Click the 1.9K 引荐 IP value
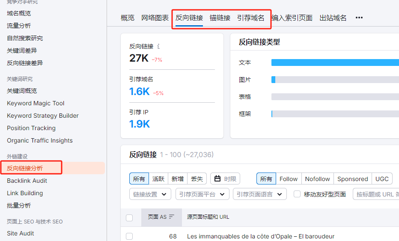 click(140, 124)
